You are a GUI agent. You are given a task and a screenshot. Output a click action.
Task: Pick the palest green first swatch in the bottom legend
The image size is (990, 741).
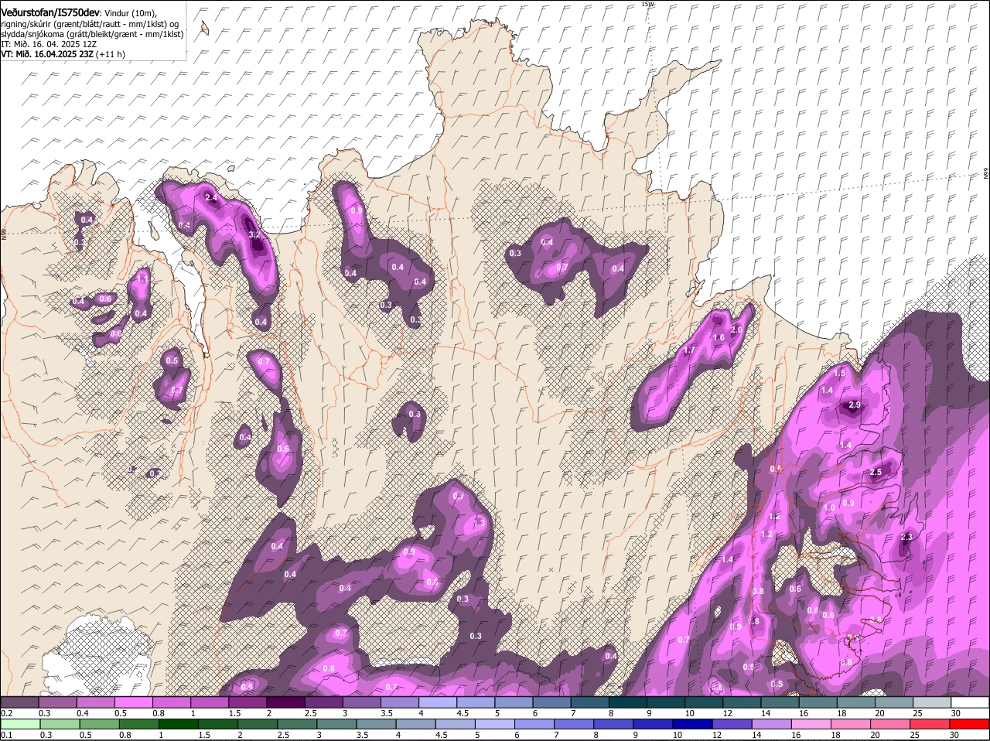pyautogui.click(x=19, y=724)
